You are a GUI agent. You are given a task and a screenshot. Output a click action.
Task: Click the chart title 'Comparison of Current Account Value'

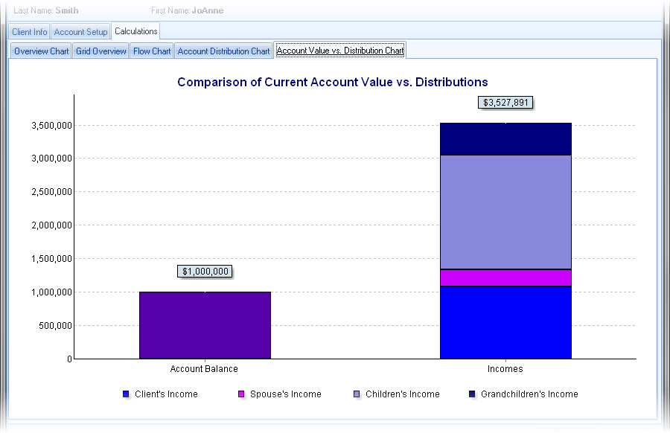(x=332, y=82)
